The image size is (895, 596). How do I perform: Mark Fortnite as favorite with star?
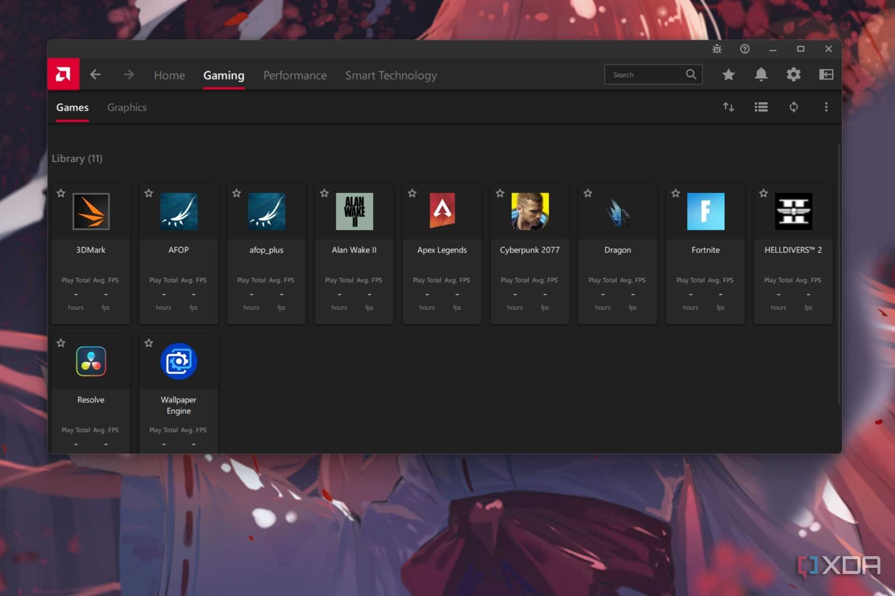(676, 193)
